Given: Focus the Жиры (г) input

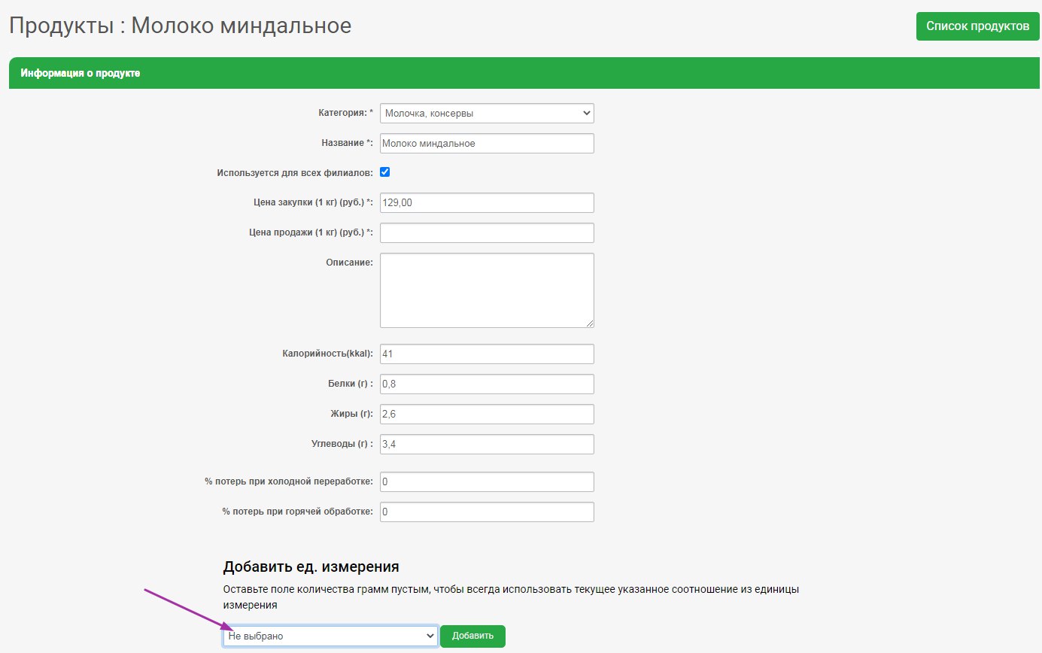Looking at the screenshot, I should 487,415.
